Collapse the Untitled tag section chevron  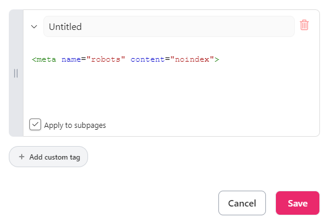[34, 26]
